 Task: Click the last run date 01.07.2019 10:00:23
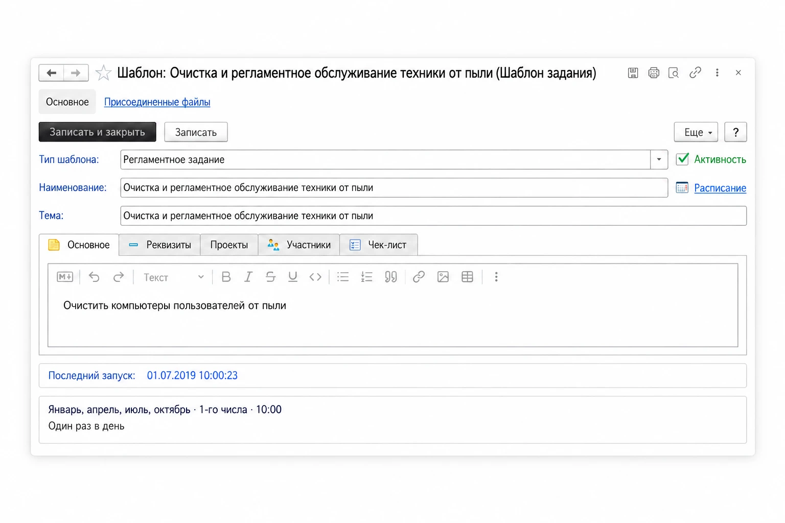[x=192, y=375]
